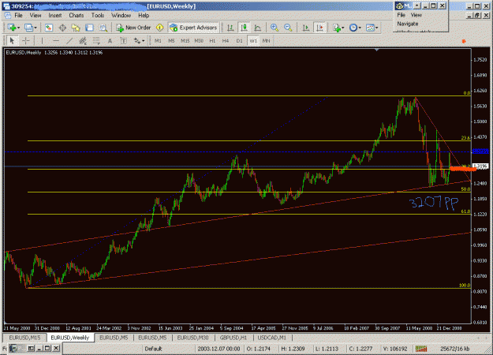Click the chart shift triangle marker atop chart
Image resolution: width=493 pixels, height=355 pixels.
click(377, 50)
